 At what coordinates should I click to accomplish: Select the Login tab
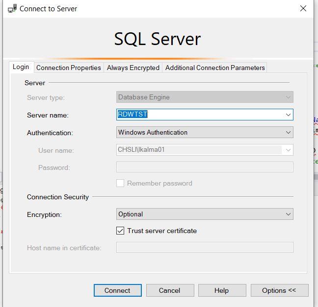coord(21,67)
